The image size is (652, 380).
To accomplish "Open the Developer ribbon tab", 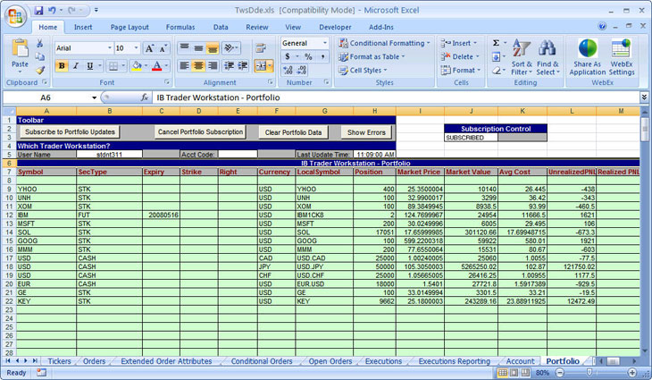I will (335, 27).
